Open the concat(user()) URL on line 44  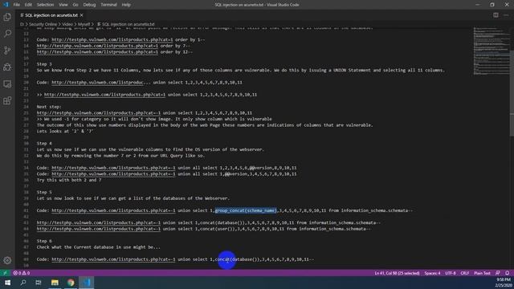click(99, 229)
